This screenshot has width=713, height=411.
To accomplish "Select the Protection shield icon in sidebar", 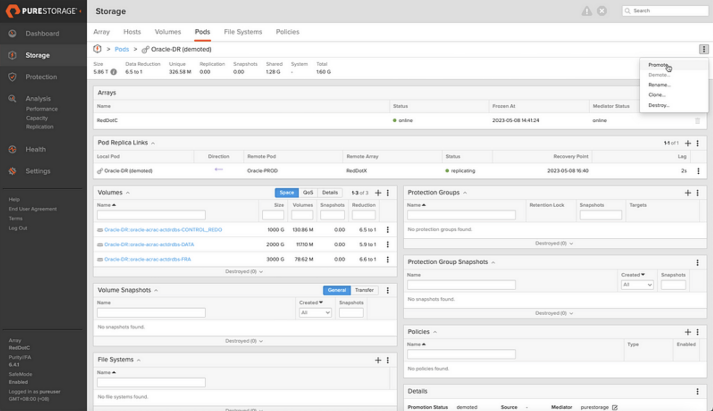I will click(x=13, y=77).
